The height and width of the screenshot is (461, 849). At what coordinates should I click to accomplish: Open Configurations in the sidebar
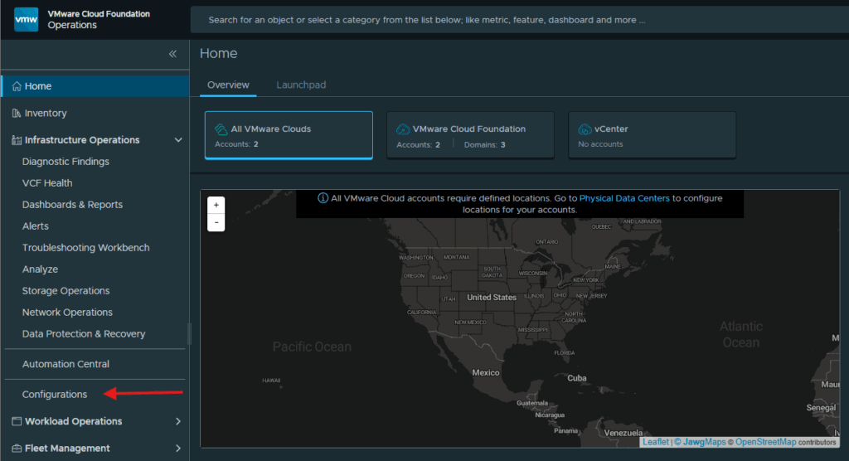pos(55,395)
